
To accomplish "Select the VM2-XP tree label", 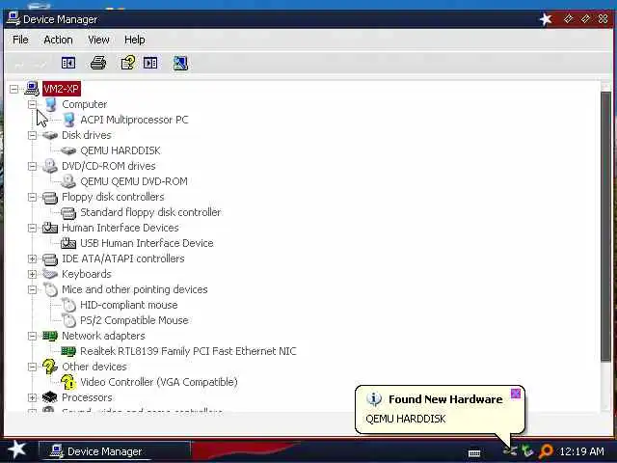I will tap(62, 89).
